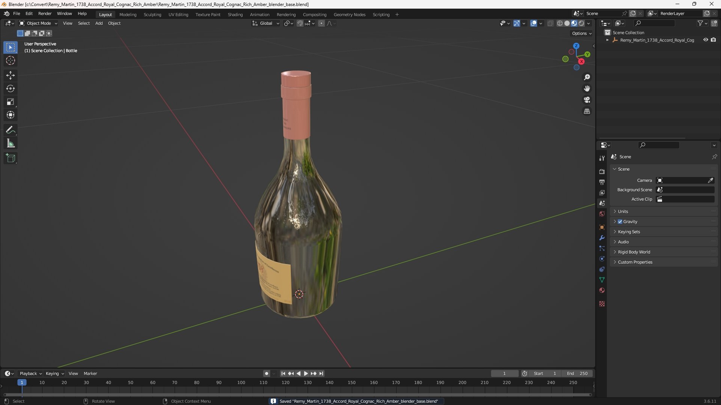Click the Start frame value field
This screenshot has width=721, height=405.
tap(545, 373)
